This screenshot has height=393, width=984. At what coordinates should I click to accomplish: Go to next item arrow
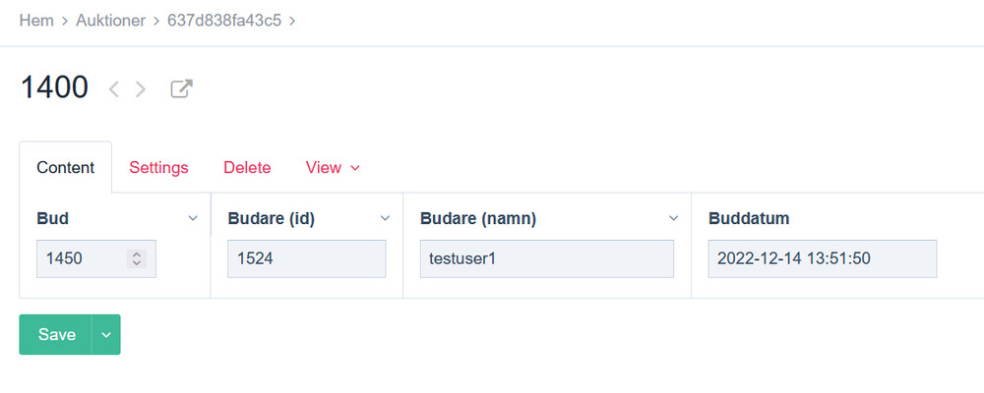pyautogui.click(x=141, y=89)
